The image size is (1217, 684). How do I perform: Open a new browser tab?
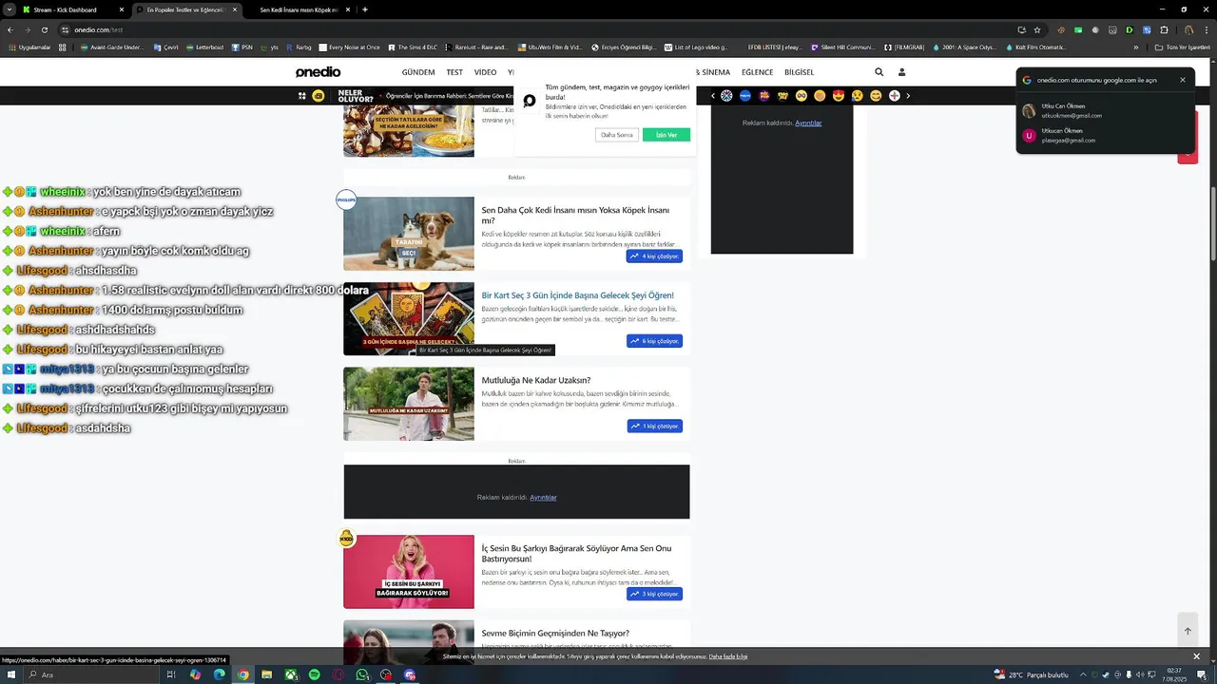tap(365, 9)
